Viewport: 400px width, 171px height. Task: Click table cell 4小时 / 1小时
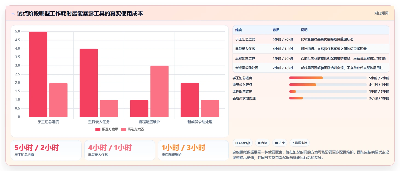pyautogui.click(x=283, y=49)
